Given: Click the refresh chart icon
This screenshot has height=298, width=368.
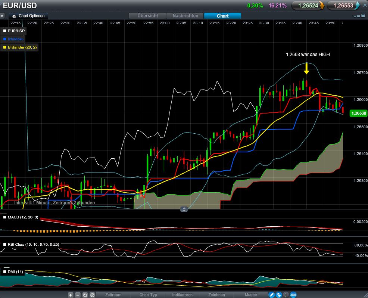Looking at the screenshot, I should point(85,295).
